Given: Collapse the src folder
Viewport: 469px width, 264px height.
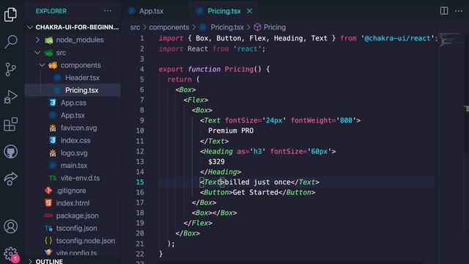Looking at the screenshot, I should coord(37,52).
